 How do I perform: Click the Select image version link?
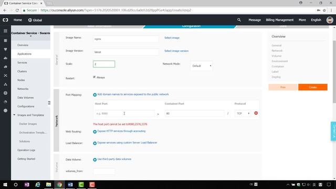pyautogui.click(x=176, y=51)
